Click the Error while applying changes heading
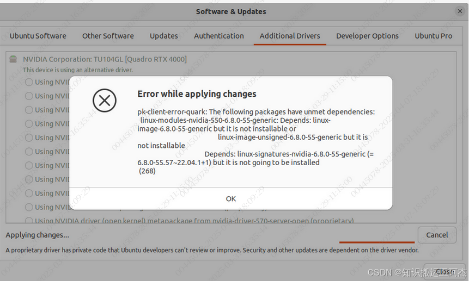Viewport: 469px width, 281px height. tap(197, 94)
